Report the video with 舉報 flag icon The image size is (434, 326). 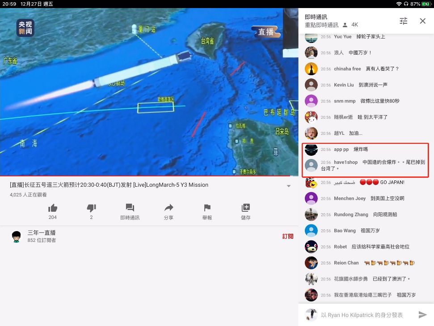(x=207, y=208)
